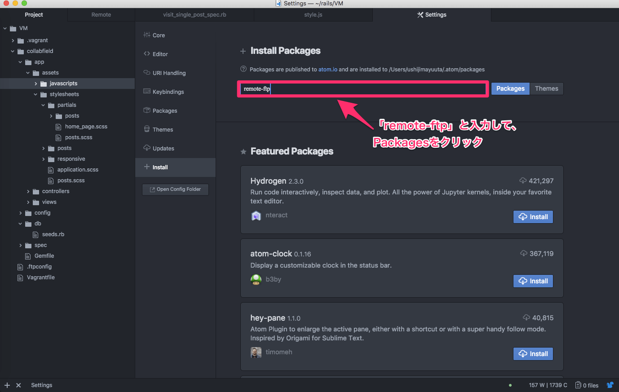This screenshot has width=619, height=392.
Task: Click the nteract author avatar
Action: click(256, 216)
